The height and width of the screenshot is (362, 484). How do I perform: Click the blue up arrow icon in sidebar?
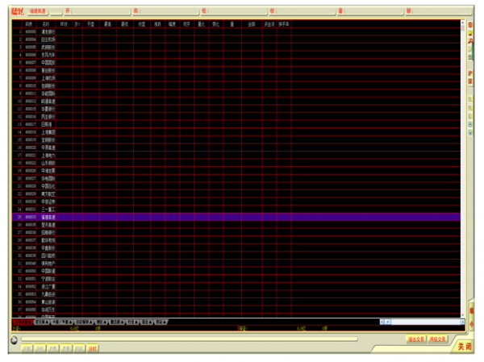470,124
